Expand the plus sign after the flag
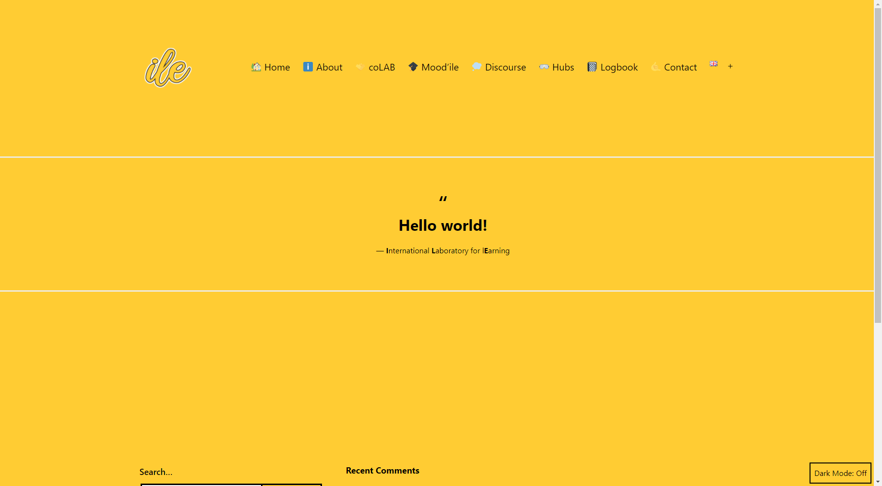This screenshot has height=486, width=882. click(730, 66)
